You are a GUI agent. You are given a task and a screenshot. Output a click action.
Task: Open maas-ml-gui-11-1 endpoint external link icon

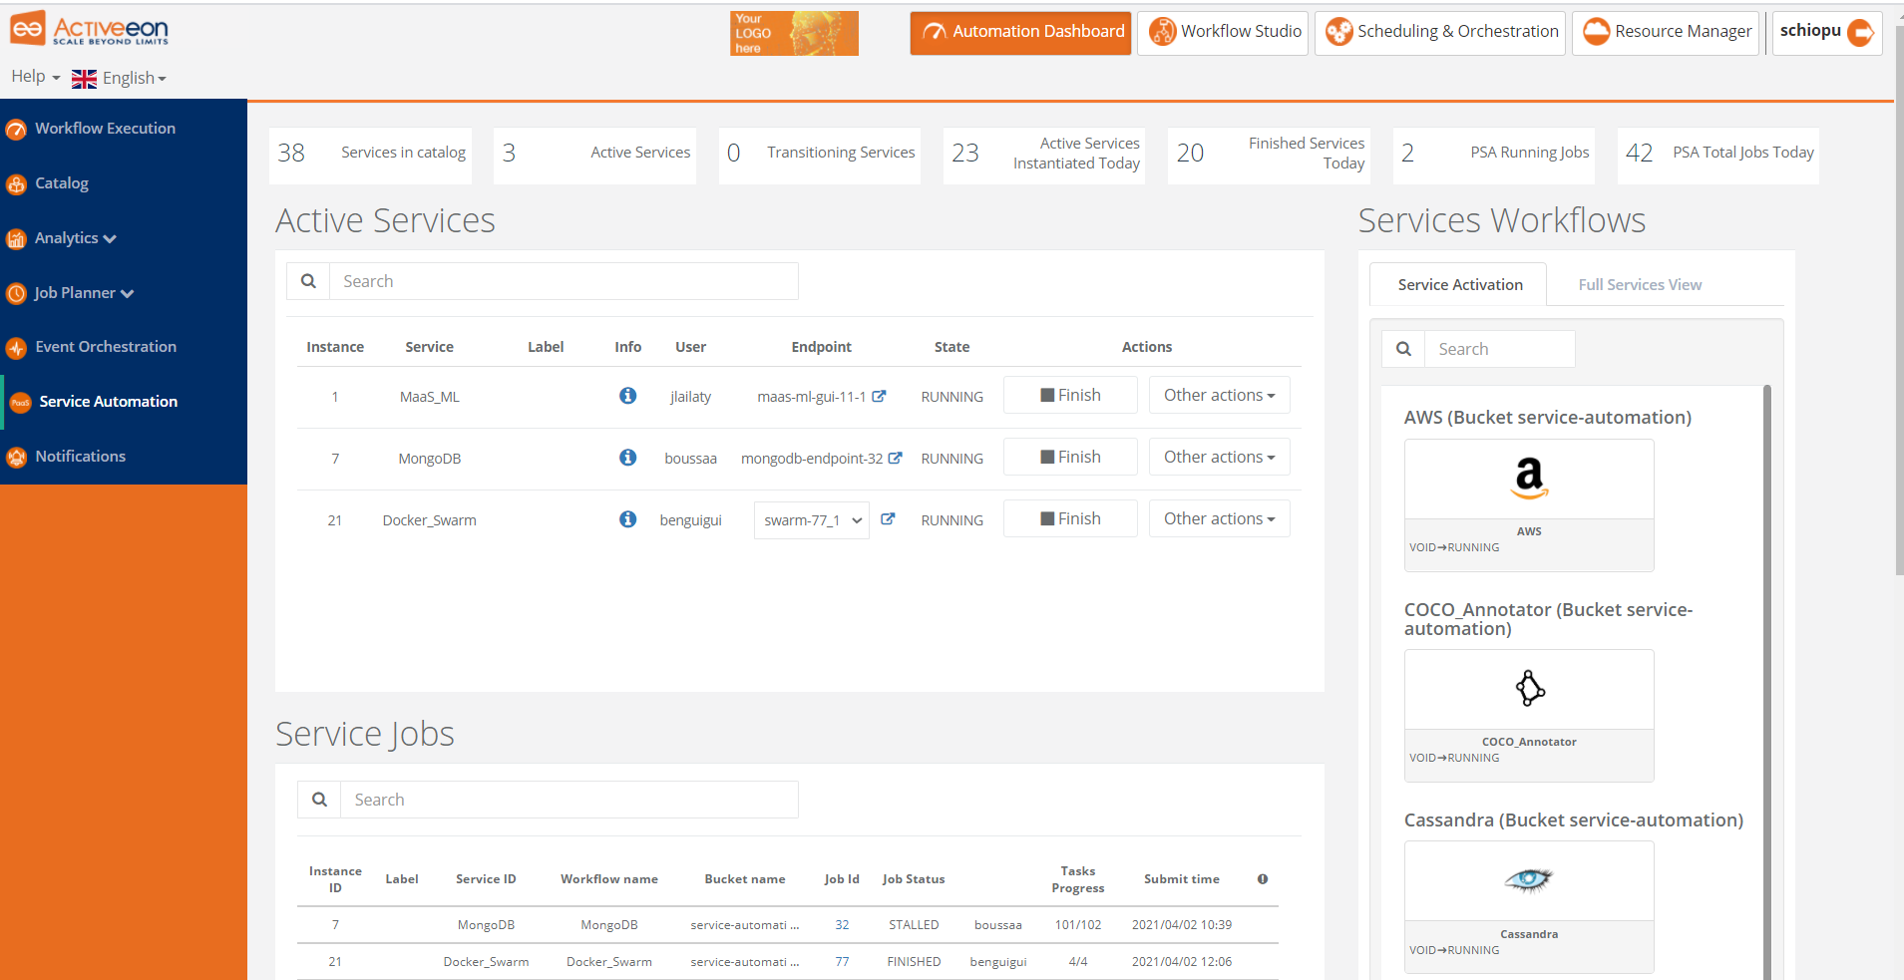(879, 396)
